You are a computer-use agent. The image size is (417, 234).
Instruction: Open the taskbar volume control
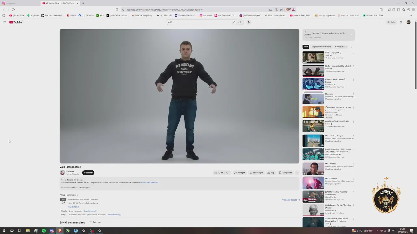[x=381, y=231]
